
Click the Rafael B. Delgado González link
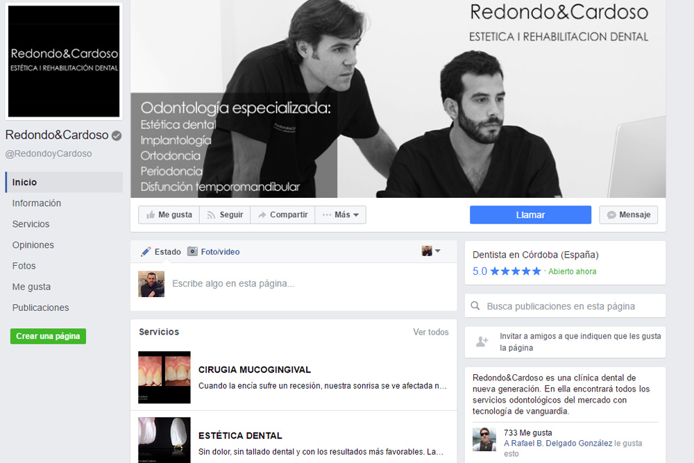click(558, 443)
